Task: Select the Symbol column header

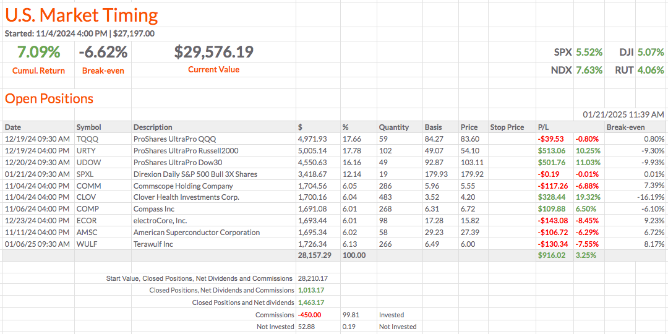Action: pos(88,127)
